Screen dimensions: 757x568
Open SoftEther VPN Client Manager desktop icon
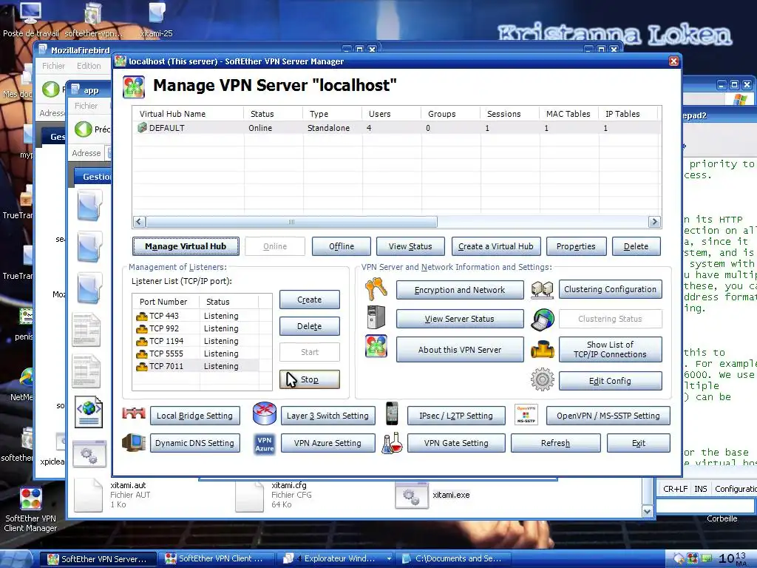pos(30,499)
